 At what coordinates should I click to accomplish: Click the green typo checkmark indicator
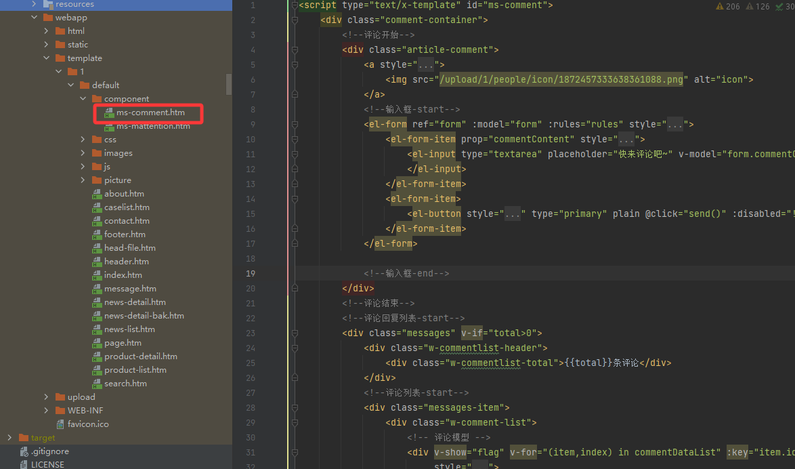coord(779,6)
